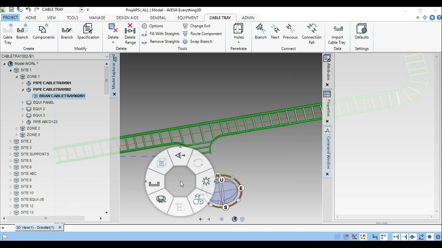Screen dimensions: 442x248
Task: Toggle the square crosshair status bar icon
Action: tap(430, 237)
